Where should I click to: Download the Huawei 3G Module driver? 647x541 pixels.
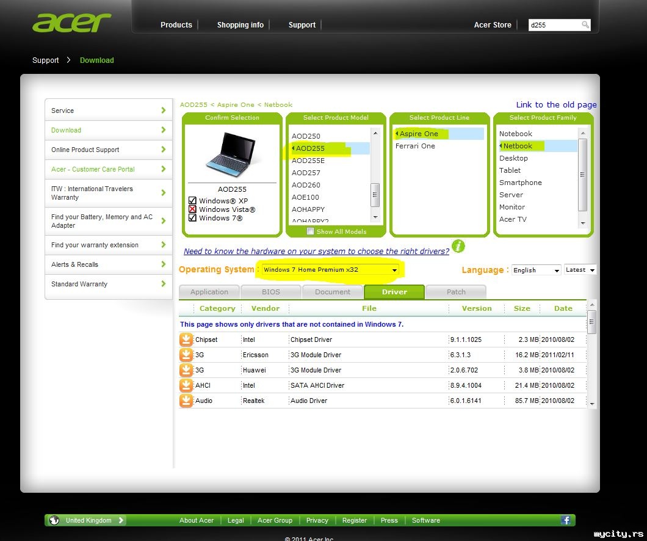click(186, 370)
